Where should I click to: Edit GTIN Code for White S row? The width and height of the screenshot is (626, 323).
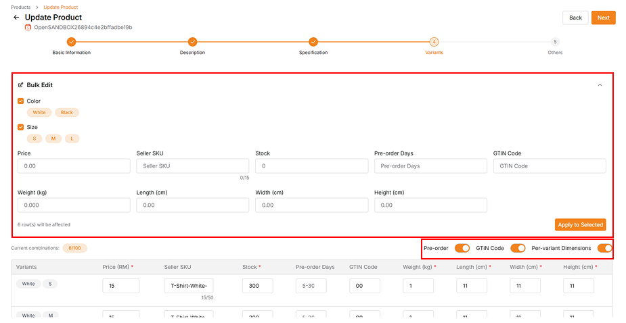(365, 286)
